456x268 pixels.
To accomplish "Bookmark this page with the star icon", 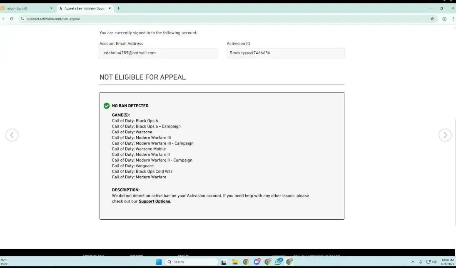I will coord(432,19).
